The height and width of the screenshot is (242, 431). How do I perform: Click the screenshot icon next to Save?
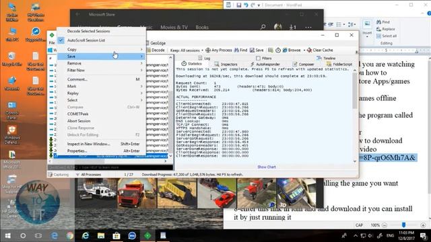pos(271,50)
